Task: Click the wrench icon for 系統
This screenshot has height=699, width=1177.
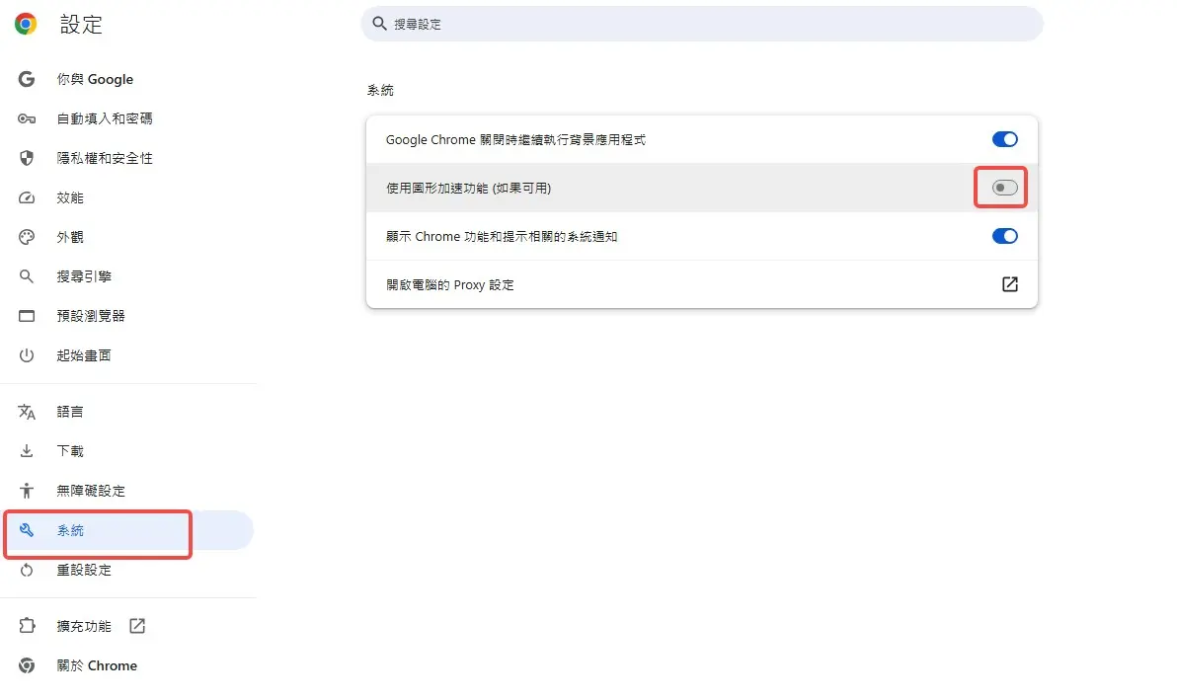Action: pos(27,530)
